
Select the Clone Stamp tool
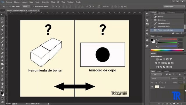coord(2,45)
